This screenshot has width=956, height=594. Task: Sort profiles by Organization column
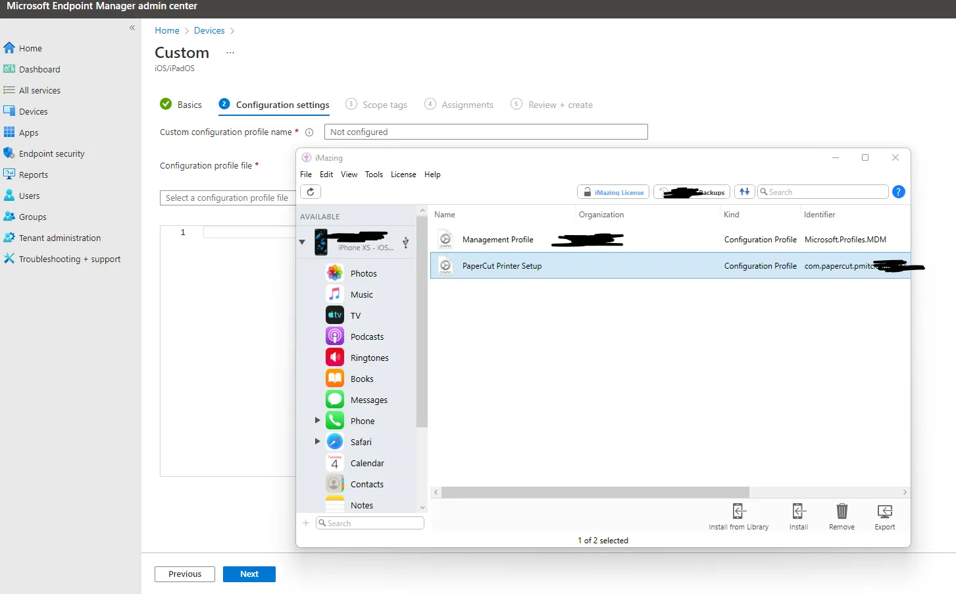(x=601, y=215)
